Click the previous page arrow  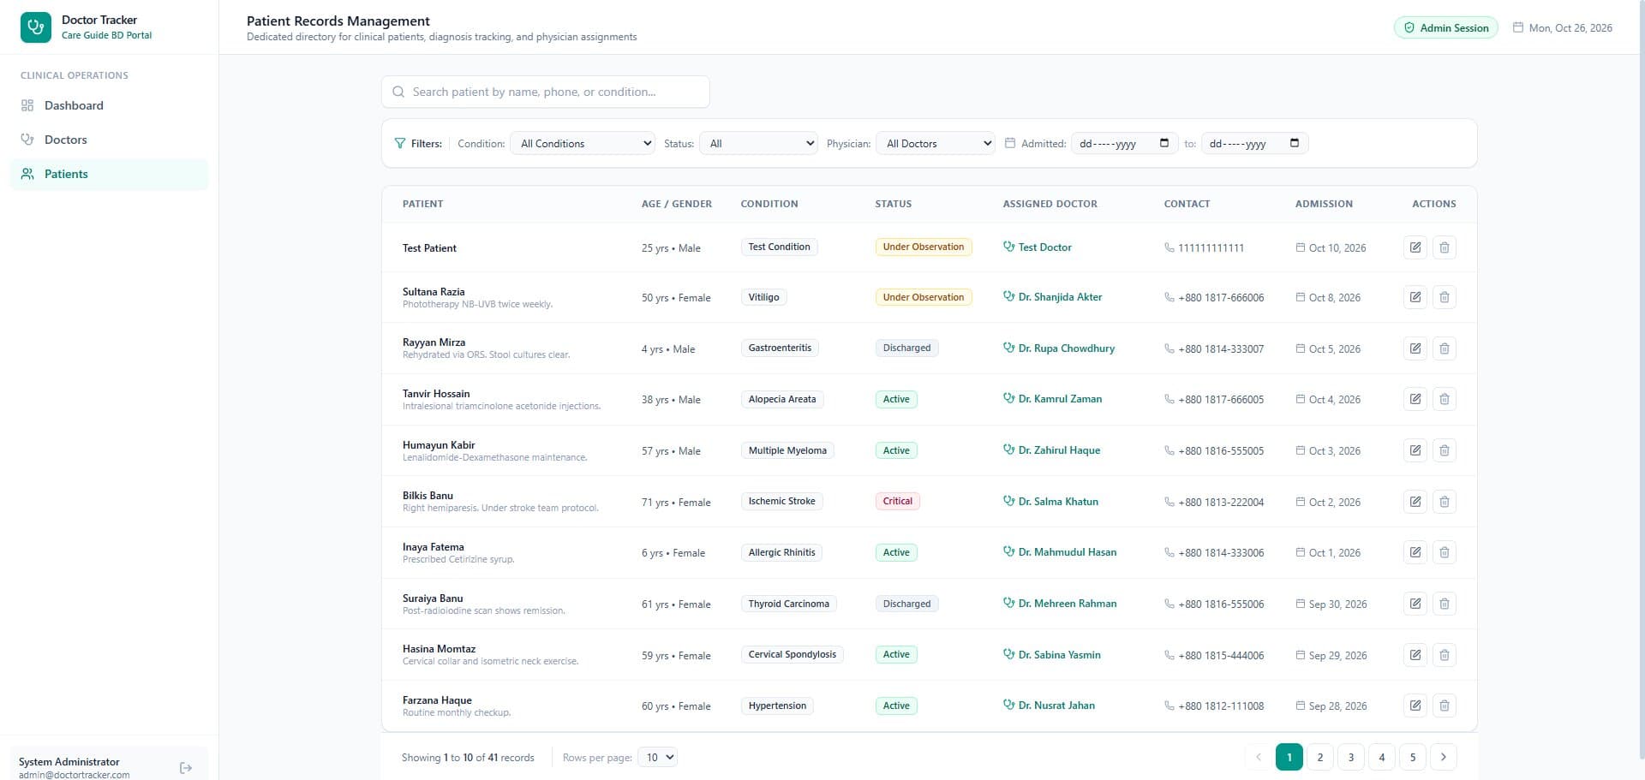tap(1259, 757)
